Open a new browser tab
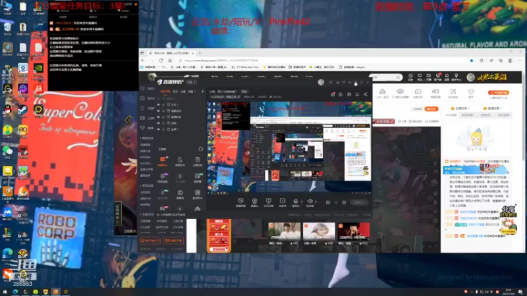The image size is (527, 296). click(x=200, y=53)
